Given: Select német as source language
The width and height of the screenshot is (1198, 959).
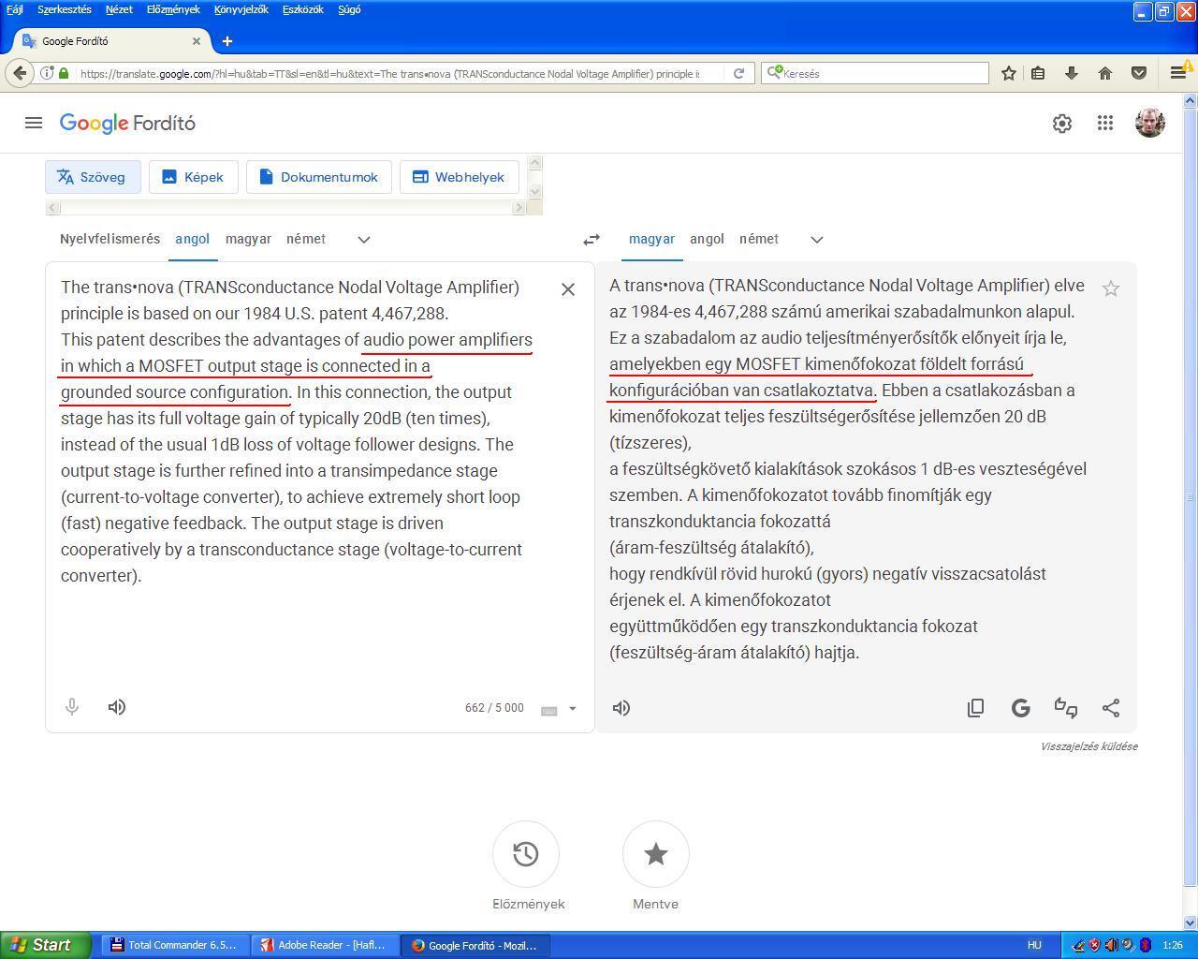Looking at the screenshot, I should [x=306, y=239].
